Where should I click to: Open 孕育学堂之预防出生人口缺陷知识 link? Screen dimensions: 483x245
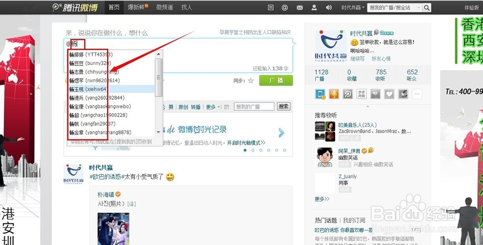click(x=255, y=32)
